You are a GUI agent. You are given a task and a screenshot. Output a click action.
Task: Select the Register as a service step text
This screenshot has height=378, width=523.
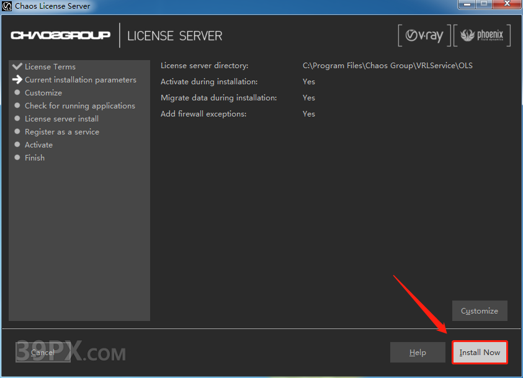62,132
